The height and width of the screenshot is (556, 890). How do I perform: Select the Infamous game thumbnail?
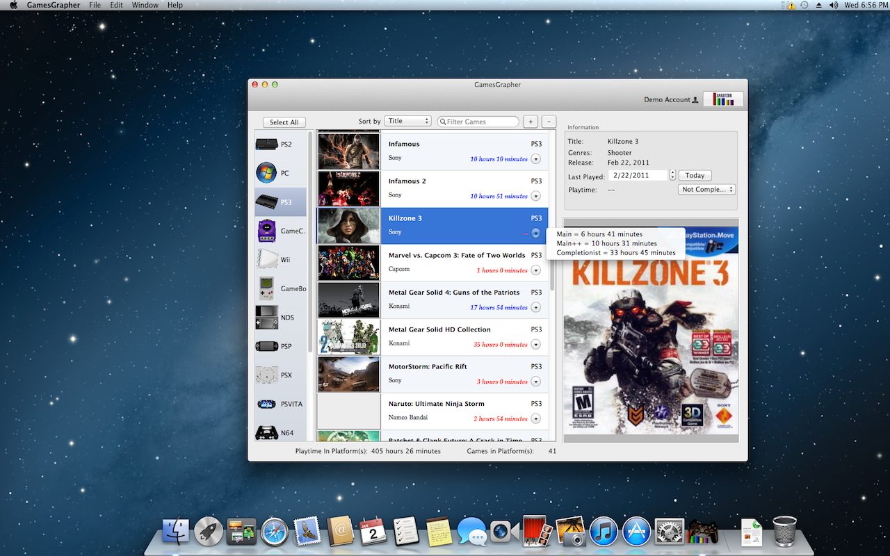[348, 152]
